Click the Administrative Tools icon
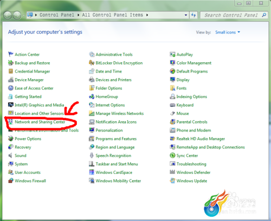The height and width of the screenshot is (221, 271). point(92,54)
